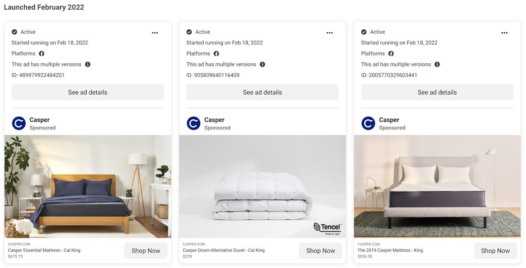
Task: Open the three-dot menu on the 2019 Casper Mattress ad
Action: 504,33
